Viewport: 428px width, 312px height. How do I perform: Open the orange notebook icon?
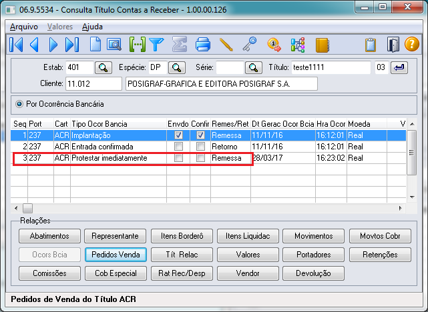[323, 45]
